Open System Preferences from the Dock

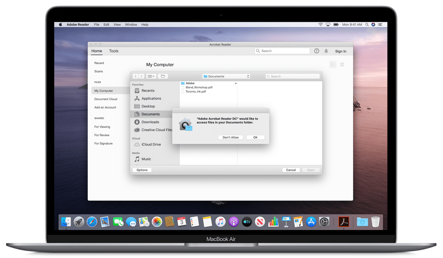(x=324, y=222)
